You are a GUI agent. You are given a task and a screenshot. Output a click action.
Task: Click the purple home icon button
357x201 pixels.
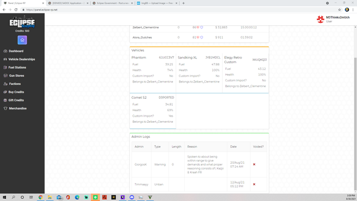pos(22,40)
